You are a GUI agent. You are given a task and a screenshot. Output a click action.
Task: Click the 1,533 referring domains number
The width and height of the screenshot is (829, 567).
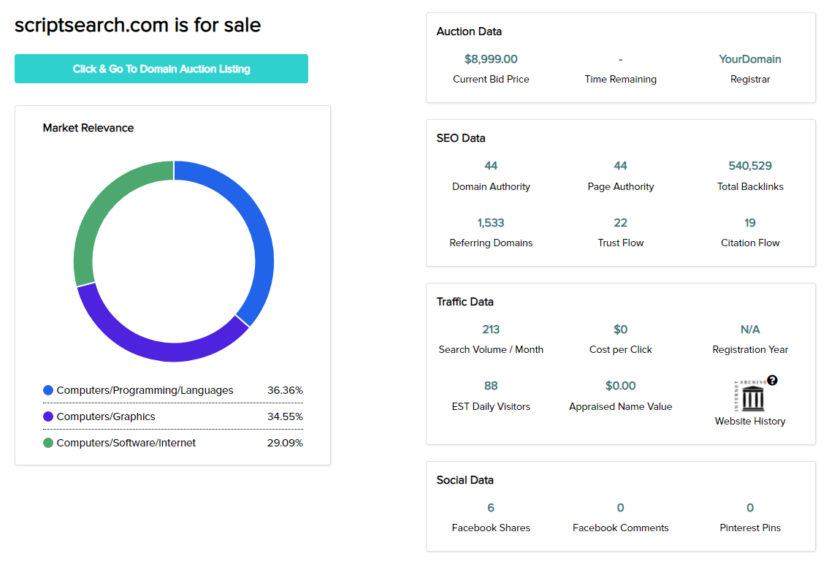coord(491,223)
